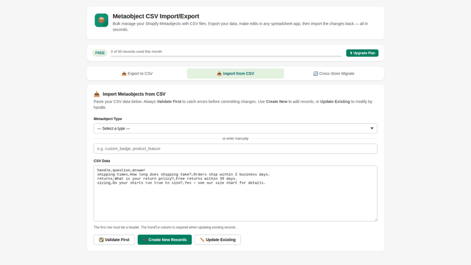The width and height of the screenshot is (471, 265).
Task: Click the 'CSV Data' label
Action: pyautogui.click(x=102, y=161)
